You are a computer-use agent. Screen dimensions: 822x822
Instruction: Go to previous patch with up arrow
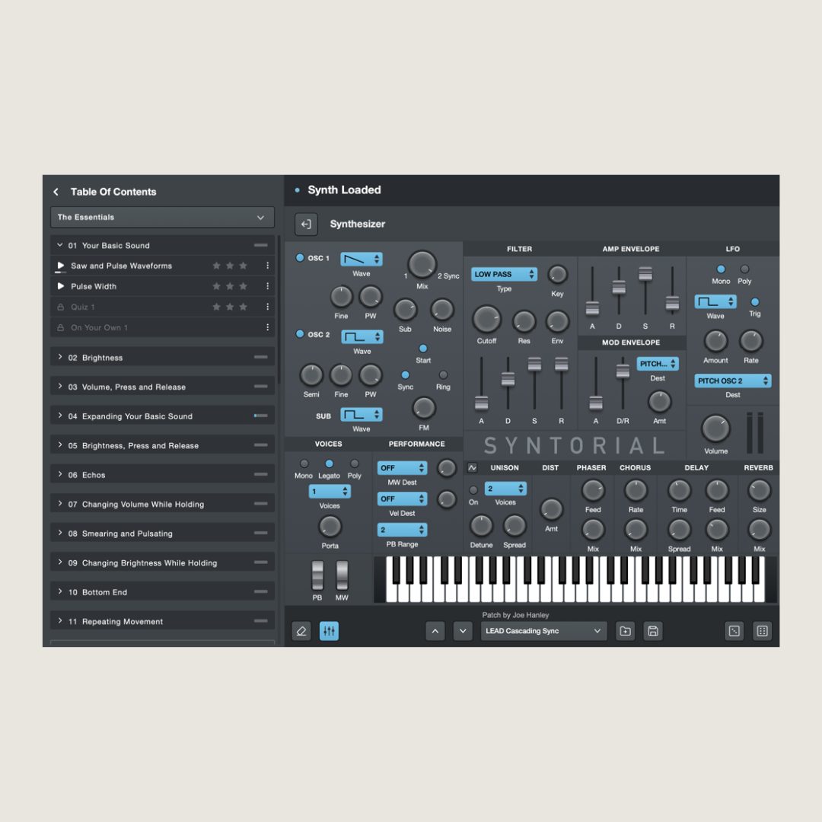tap(435, 631)
